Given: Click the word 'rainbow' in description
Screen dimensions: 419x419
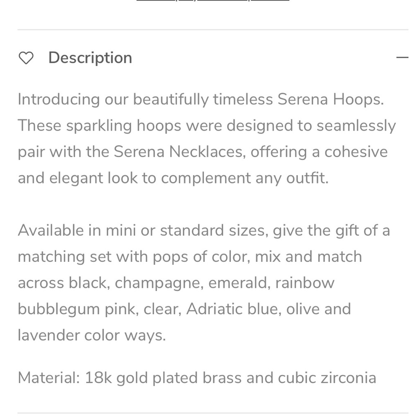Looking at the screenshot, I should pyautogui.click(x=305, y=283).
